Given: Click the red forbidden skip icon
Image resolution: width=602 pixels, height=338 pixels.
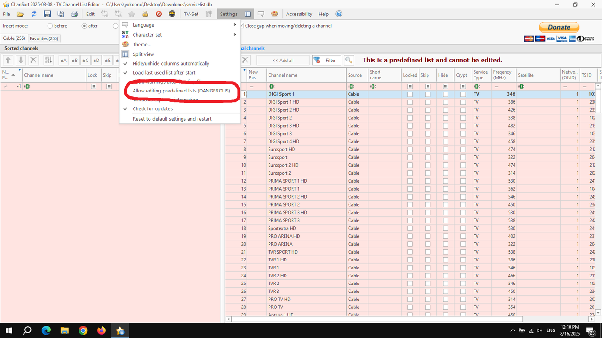Looking at the screenshot, I should [159, 14].
